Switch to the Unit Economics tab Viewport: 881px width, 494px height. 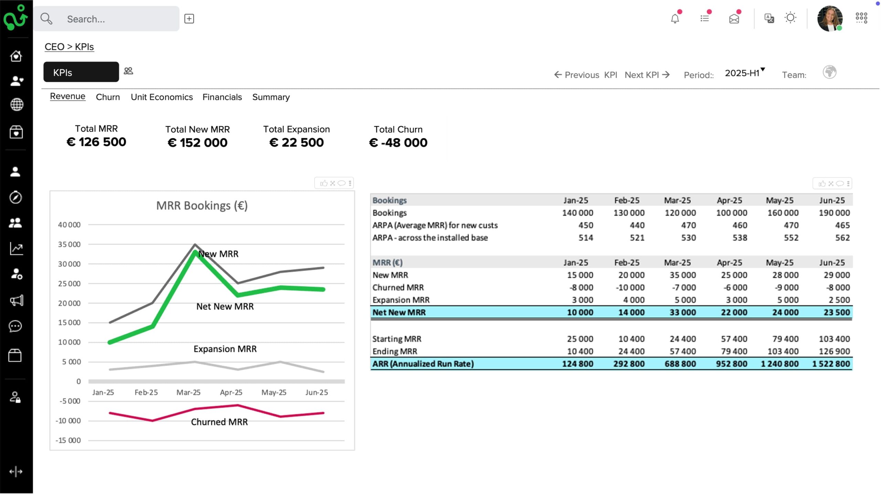[161, 97]
